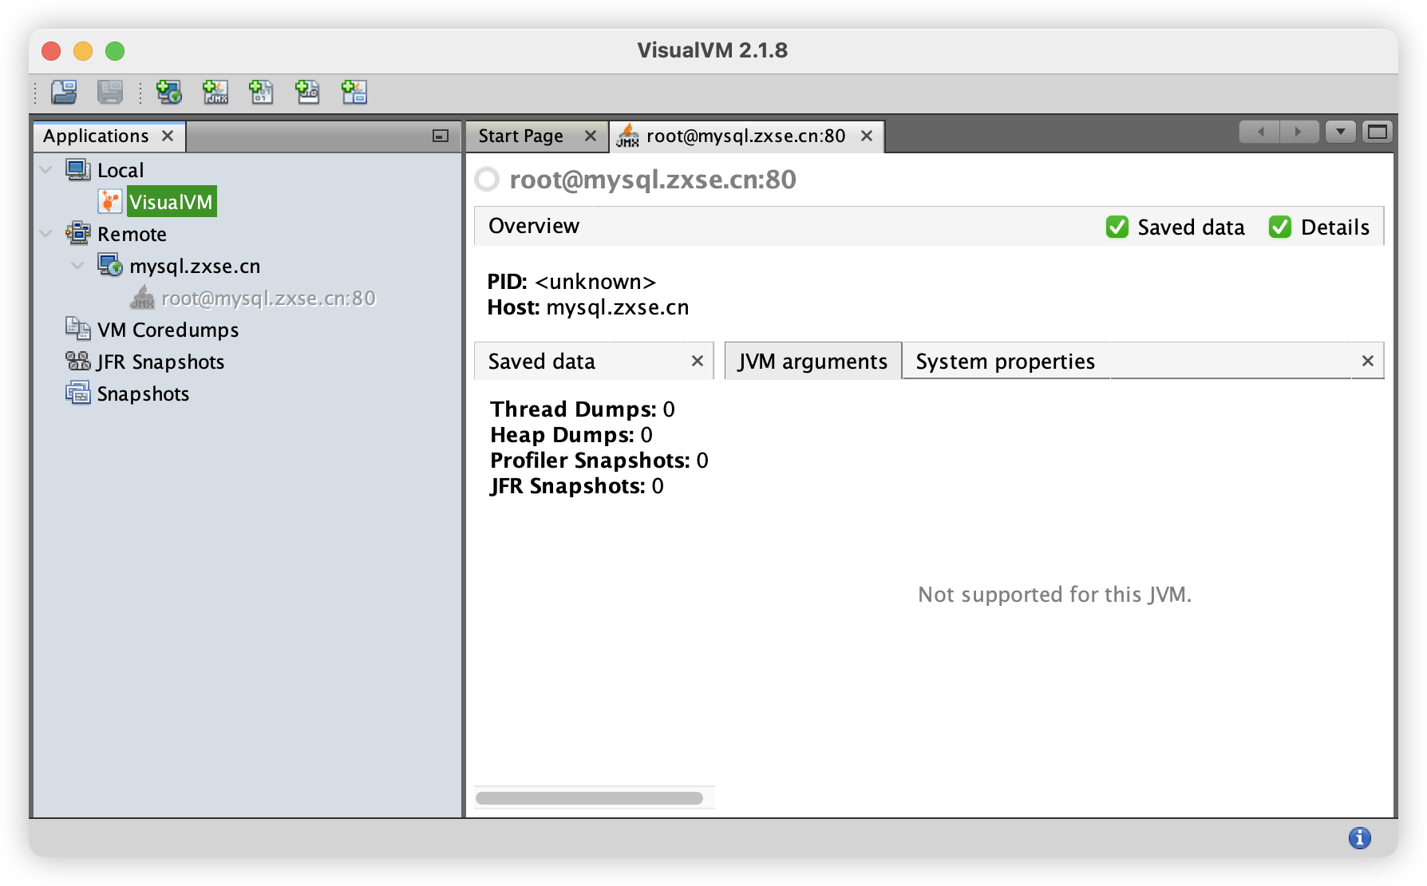
Task: Select the mysql.zxse.cn host label
Action: (195, 266)
